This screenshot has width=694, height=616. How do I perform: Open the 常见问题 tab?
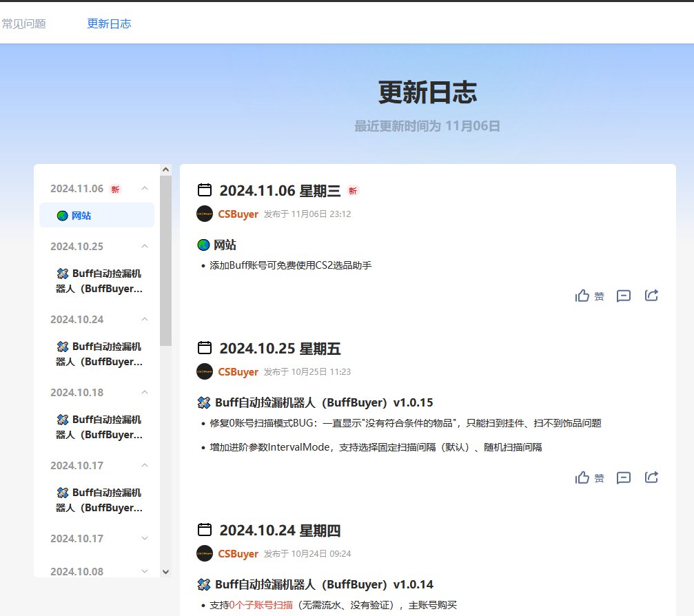[24, 23]
